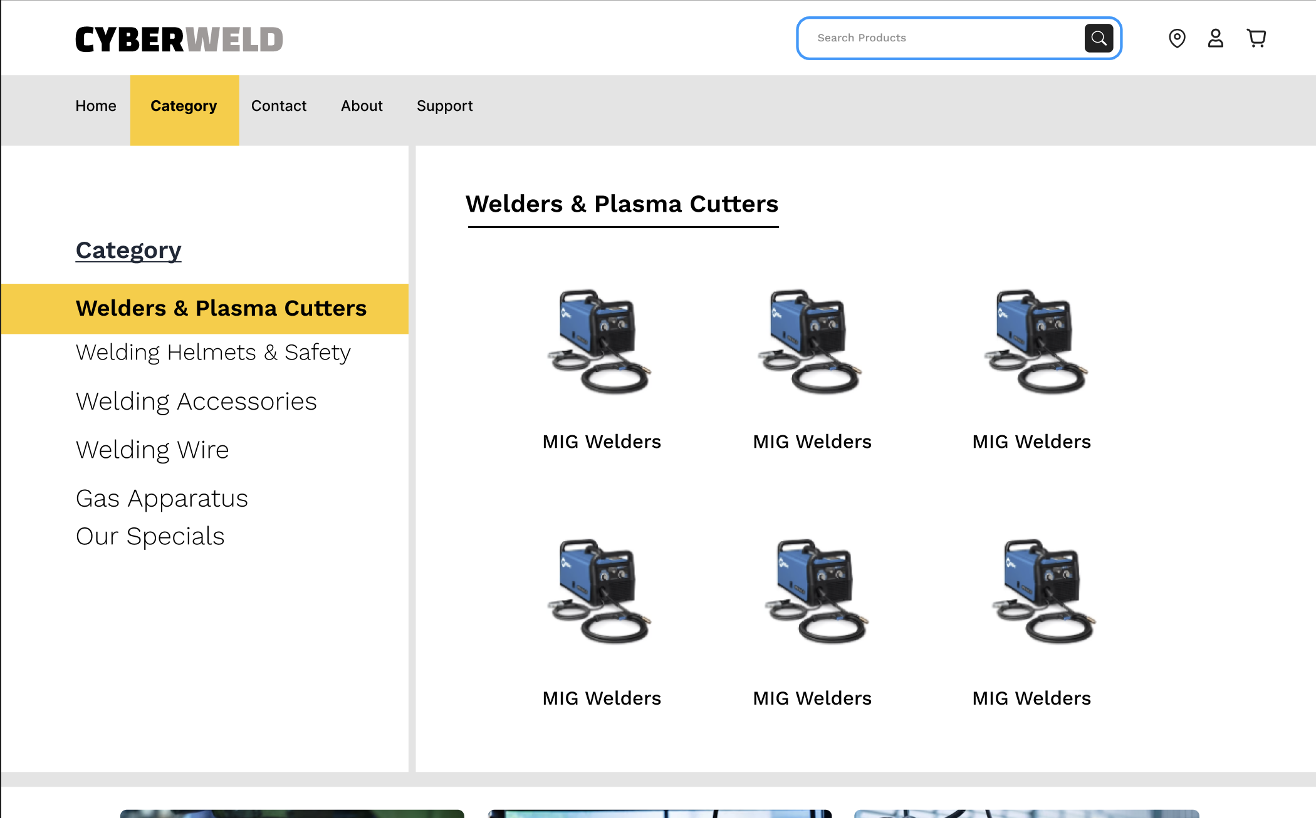Select Welders & Plasma Cutters in sidebar
The width and height of the screenshot is (1316, 818).
tap(221, 308)
